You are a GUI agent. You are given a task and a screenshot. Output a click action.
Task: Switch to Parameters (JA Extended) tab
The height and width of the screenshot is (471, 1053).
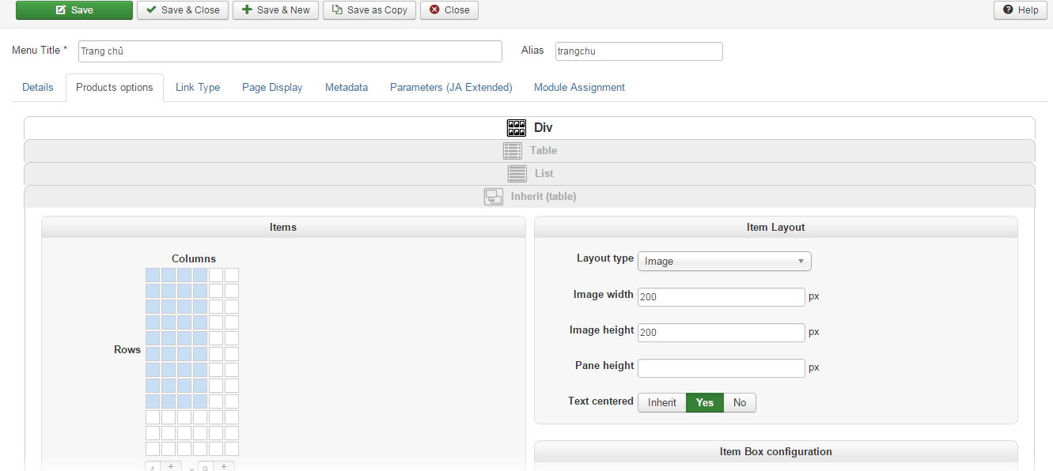451,88
